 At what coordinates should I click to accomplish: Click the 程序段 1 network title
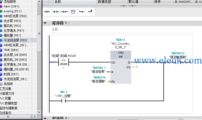(61, 23)
